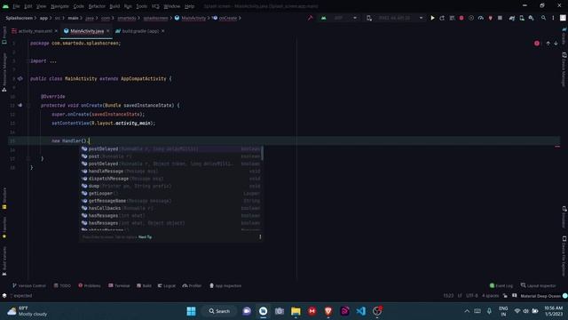Viewport: 568px width, 320px height.
Task: Collapse the onCreate method fold marker
Action: (x=28, y=105)
